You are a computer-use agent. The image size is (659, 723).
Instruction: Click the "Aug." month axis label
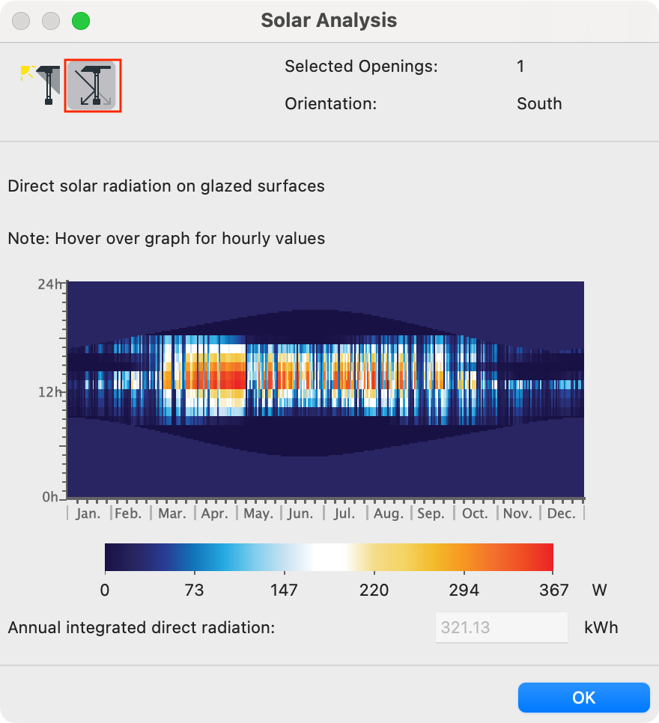click(389, 513)
